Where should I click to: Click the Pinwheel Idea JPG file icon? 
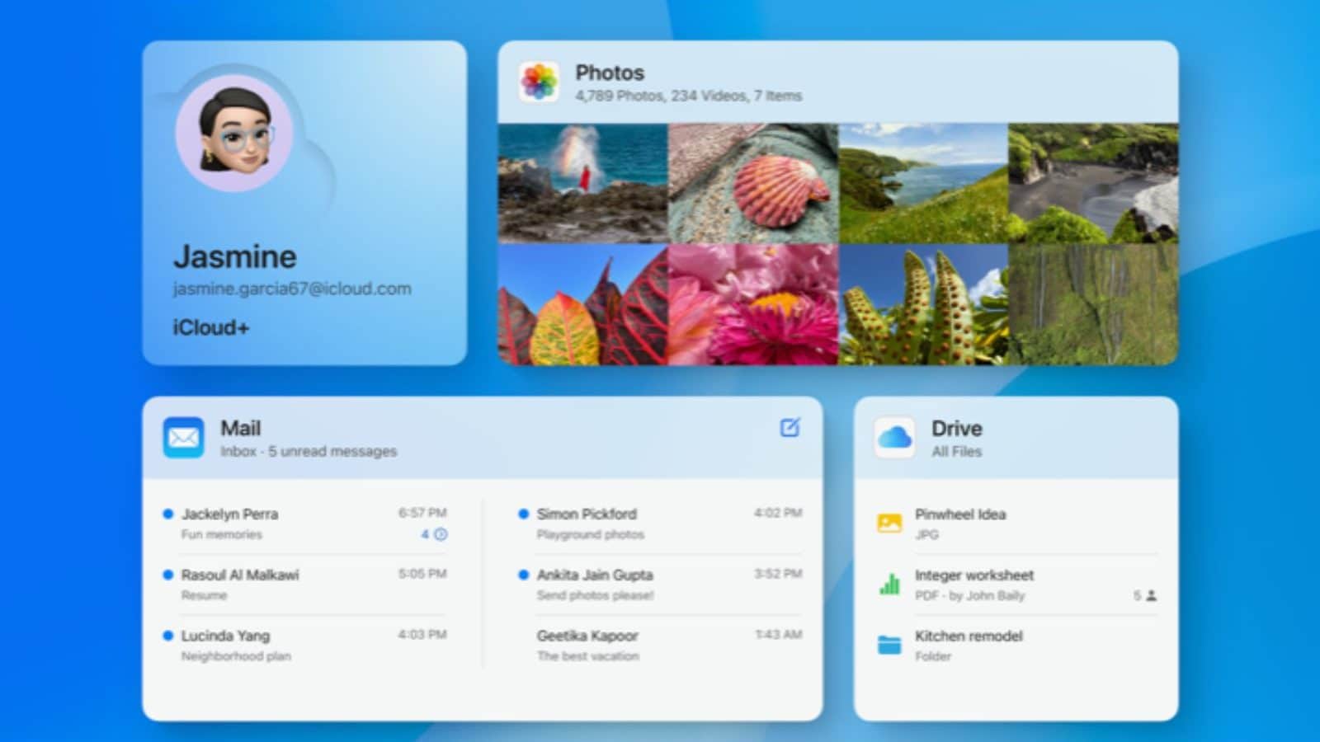(x=889, y=523)
